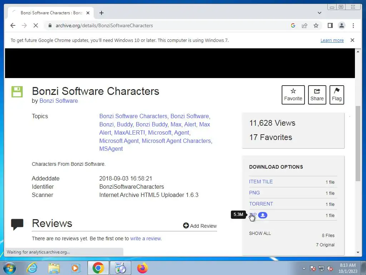Open the Chrome profile menu
366x275 pixels.
342,25
